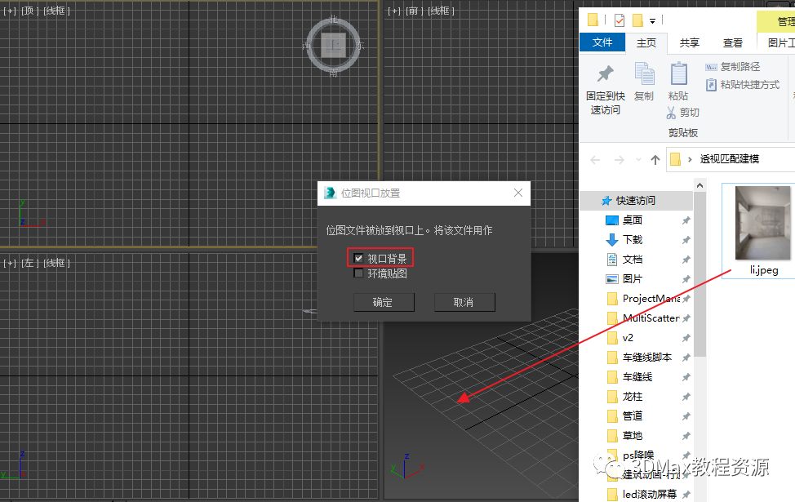This screenshot has width=795, height=502.
Task: Click the front viewport [+] menu
Action: (x=394, y=11)
